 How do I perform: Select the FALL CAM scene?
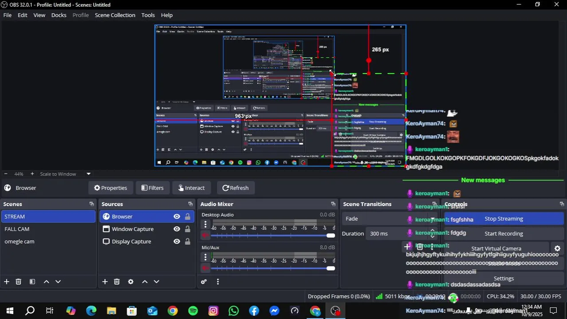click(x=48, y=229)
